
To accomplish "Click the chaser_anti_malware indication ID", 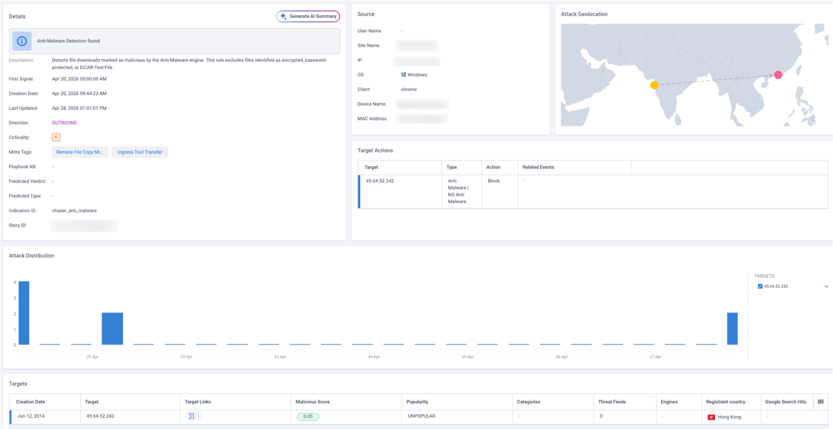I will click(74, 211).
